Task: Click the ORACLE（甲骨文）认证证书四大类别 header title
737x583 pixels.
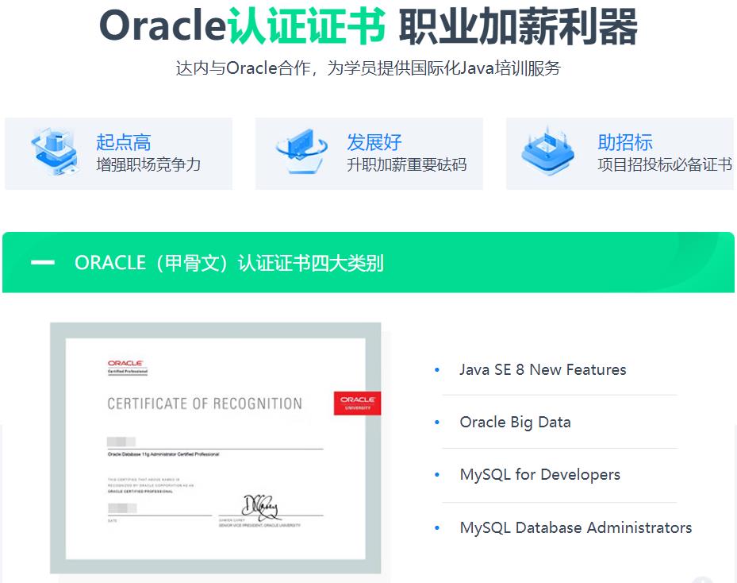Action: (x=229, y=263)
